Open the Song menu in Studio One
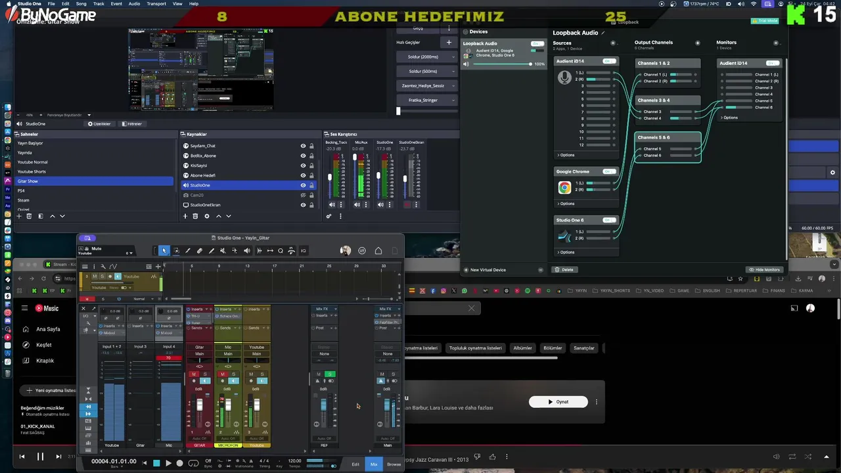 (x=81, y=4)
